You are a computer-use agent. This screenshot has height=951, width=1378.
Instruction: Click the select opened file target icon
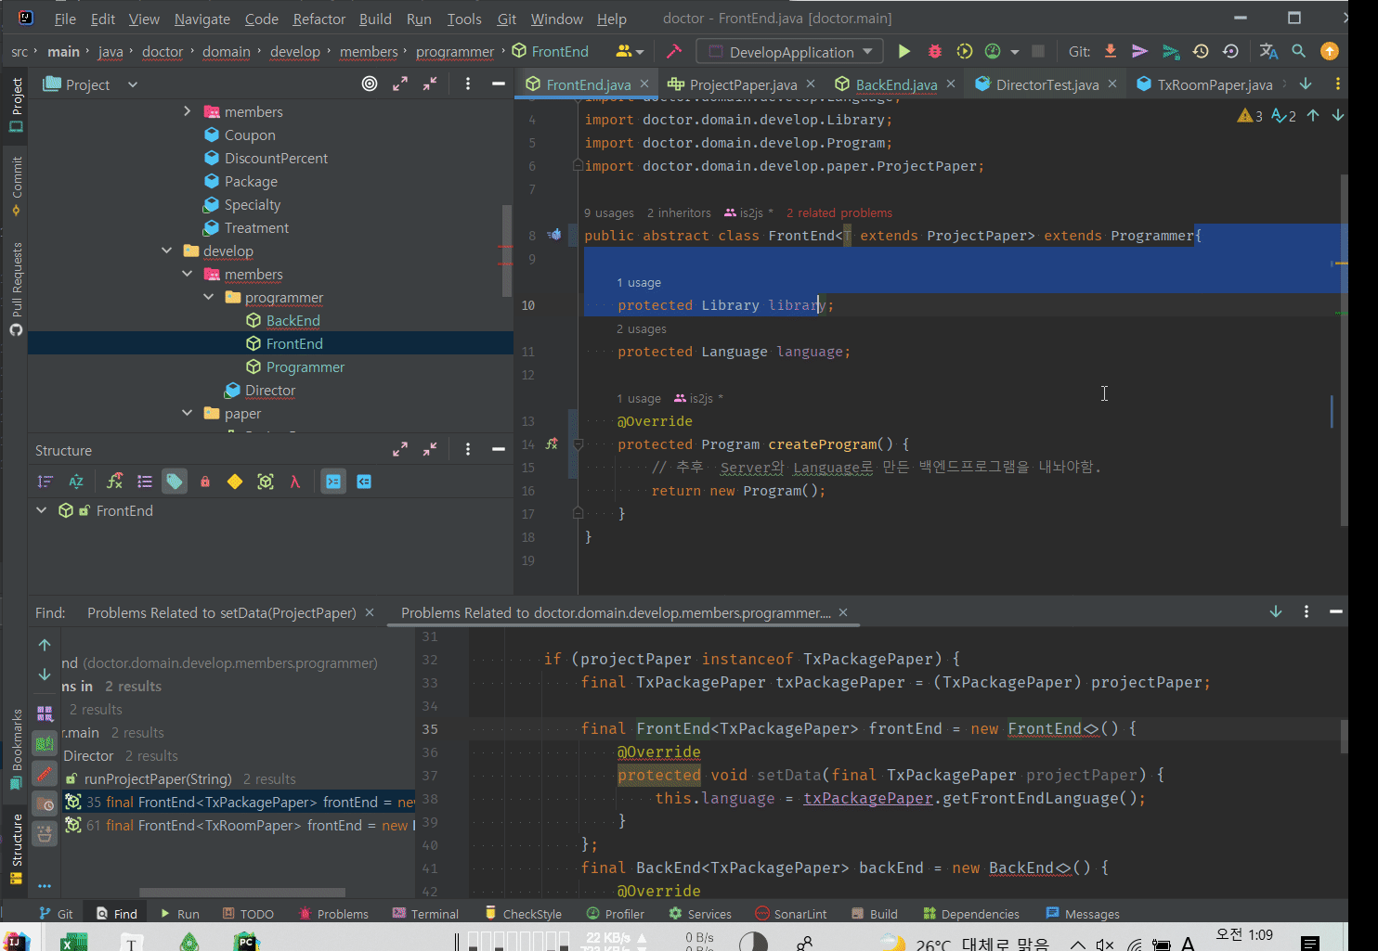[x=370, y=84]
